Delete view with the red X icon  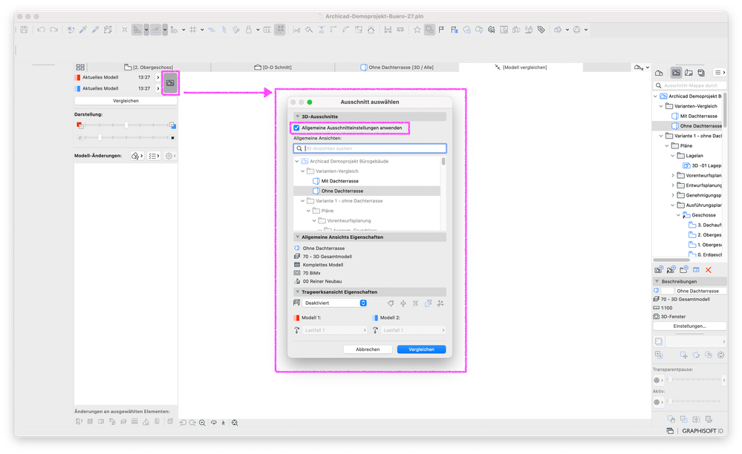(x=709, y=270)
